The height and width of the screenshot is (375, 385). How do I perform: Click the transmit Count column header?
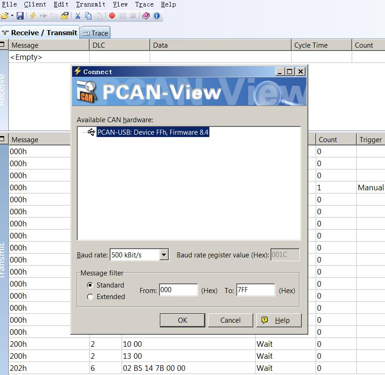point(336,139)
